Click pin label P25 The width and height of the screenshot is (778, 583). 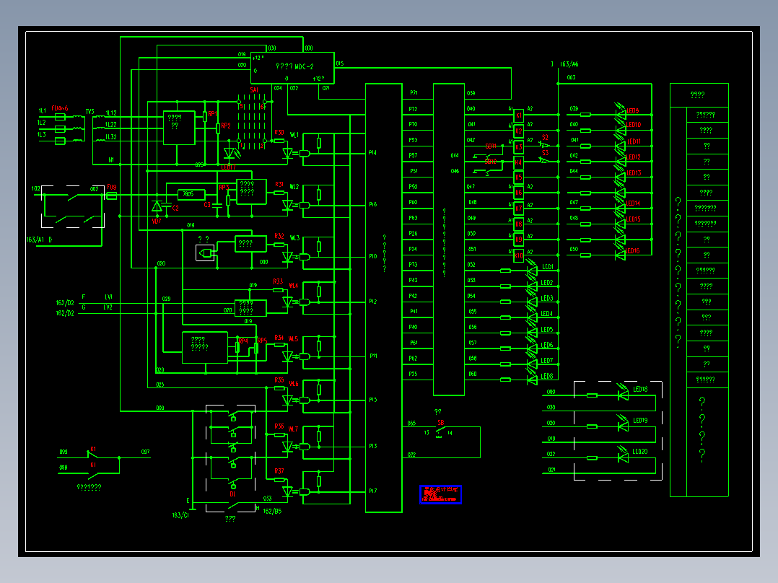click(x=414, y=374)
